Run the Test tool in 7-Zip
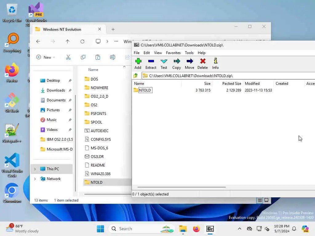Screen dimensions: 315x236 (164, 64)
